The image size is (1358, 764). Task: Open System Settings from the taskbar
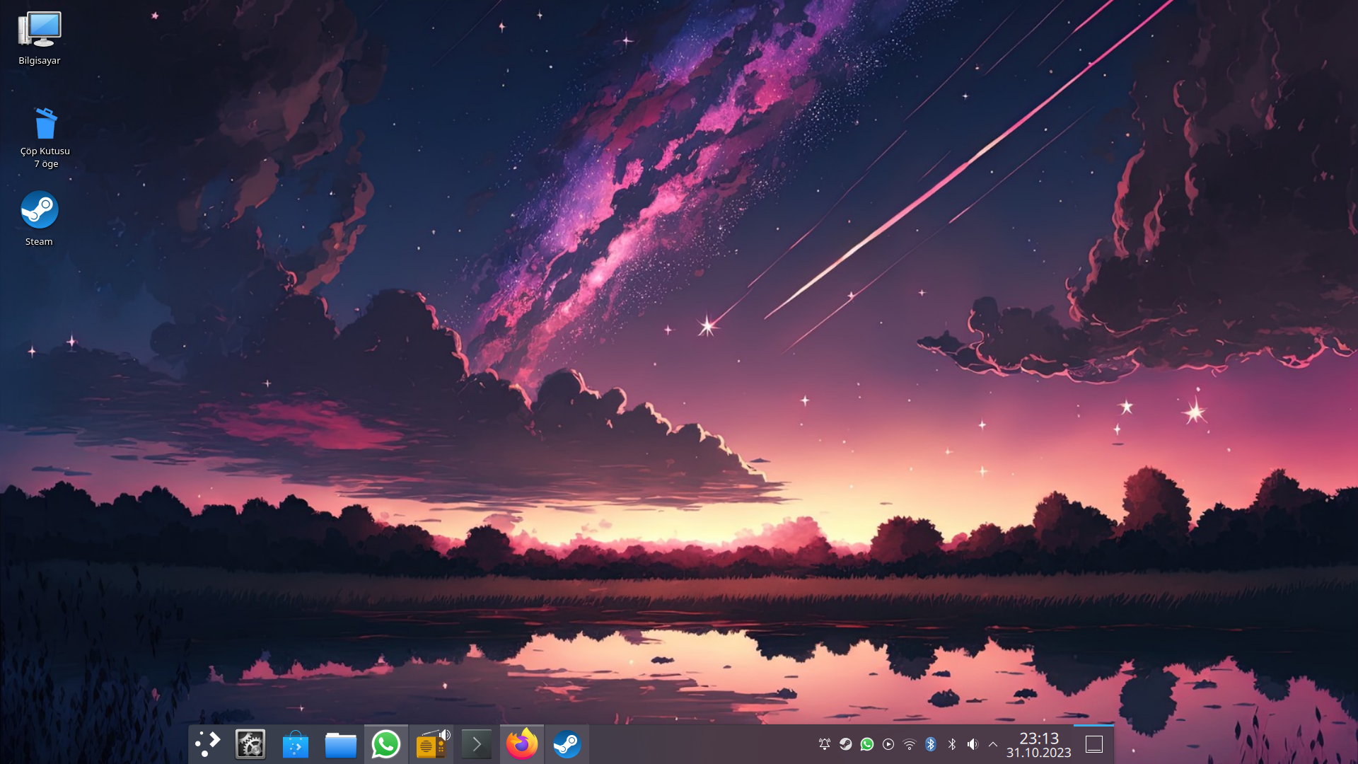pyautogui.click(x=250, y=744)
